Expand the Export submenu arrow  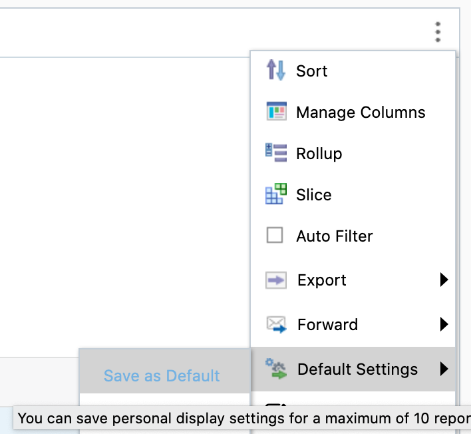(444, 280)
